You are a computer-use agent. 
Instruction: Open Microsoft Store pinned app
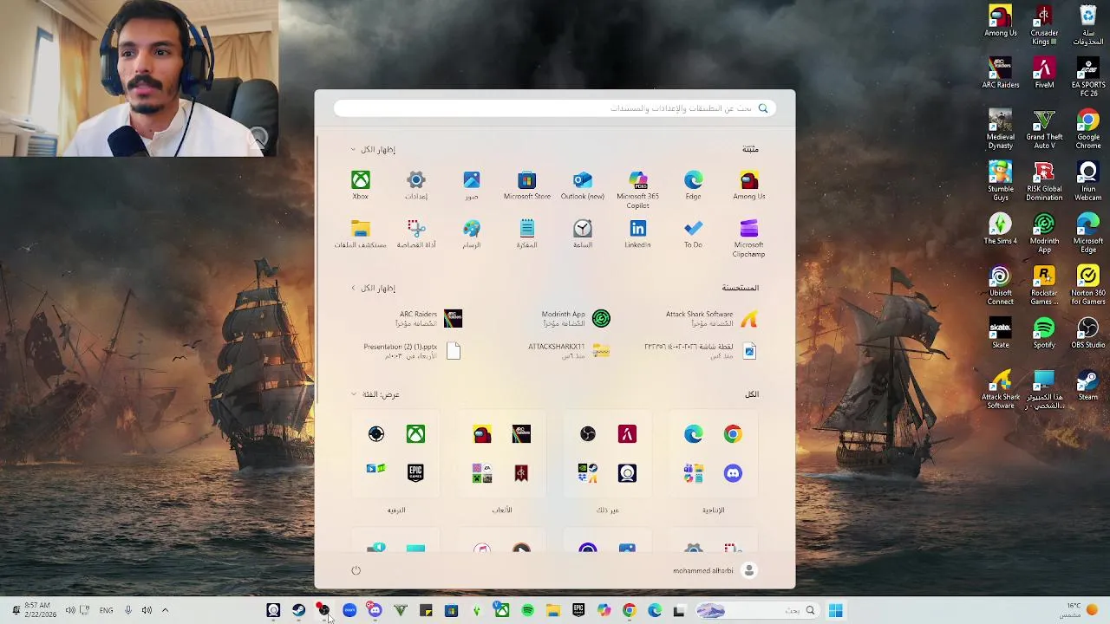pos(527,185)
